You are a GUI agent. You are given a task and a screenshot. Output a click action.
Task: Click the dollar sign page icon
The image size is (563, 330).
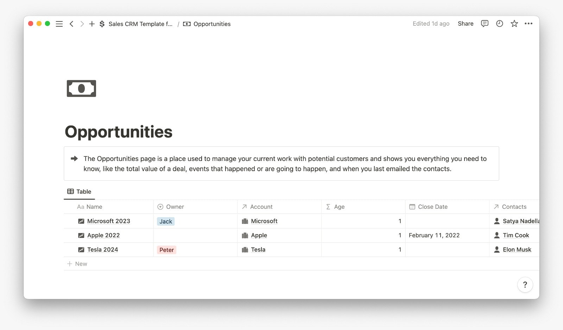[102, 24]
